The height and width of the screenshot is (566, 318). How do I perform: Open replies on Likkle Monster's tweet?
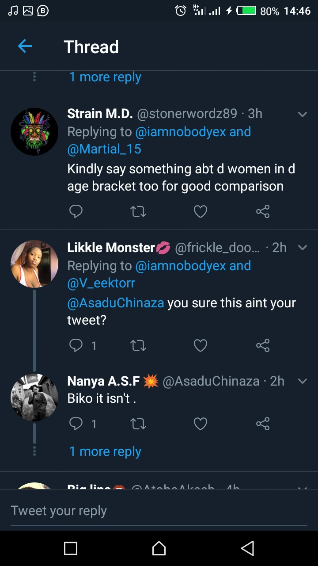pyautogui.click(x=76, y=345)
